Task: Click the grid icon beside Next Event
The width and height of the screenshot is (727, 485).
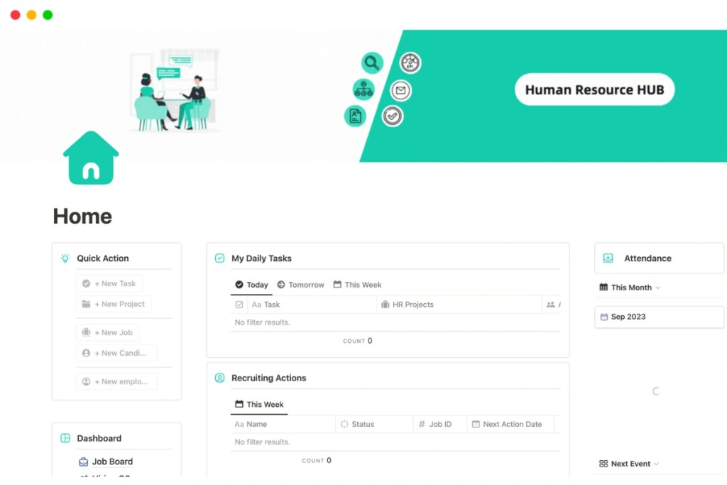Action: (x=603, y=464)
